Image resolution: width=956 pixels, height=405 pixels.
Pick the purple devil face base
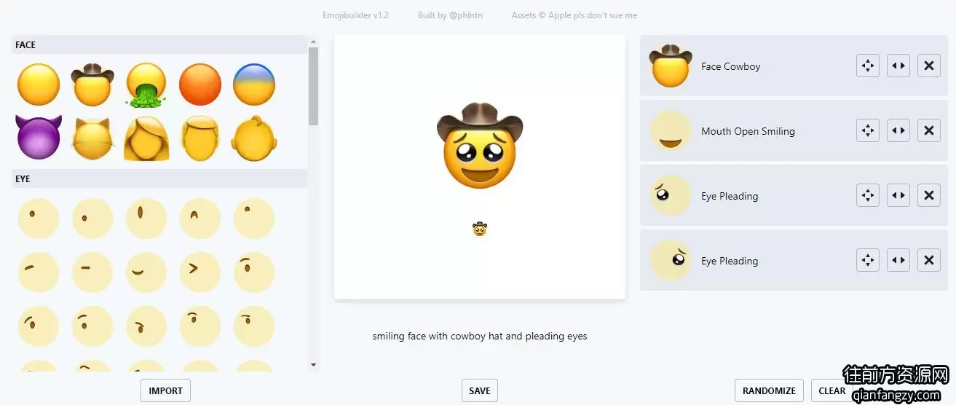point(39,138)
